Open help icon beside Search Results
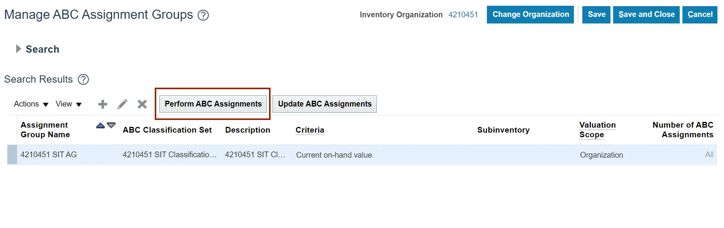 84,80
